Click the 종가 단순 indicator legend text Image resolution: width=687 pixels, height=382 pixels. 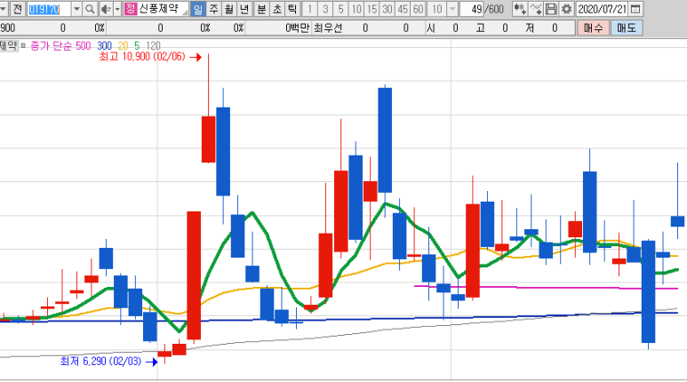tap(51, 45)
